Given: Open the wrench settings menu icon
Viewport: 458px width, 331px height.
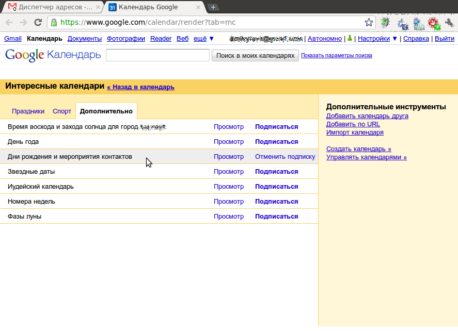Looking at the screenshot, I should 449,23.
